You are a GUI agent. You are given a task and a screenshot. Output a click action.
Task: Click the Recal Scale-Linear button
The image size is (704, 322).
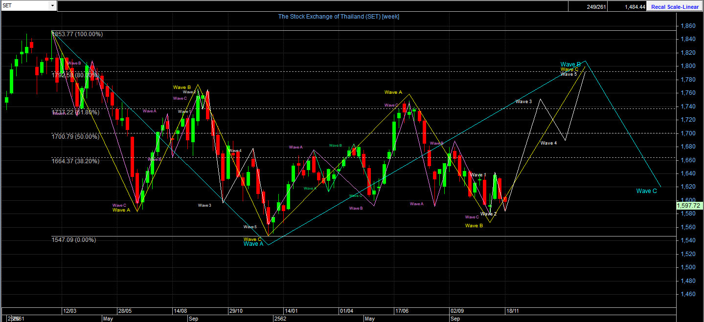pos(675,6)
